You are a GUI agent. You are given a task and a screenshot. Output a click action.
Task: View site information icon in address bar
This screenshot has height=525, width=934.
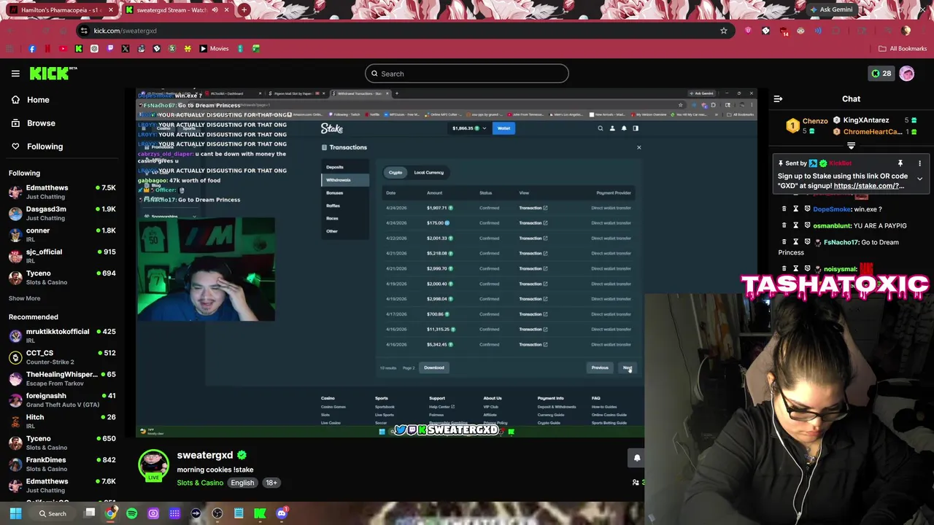point(84,31)
